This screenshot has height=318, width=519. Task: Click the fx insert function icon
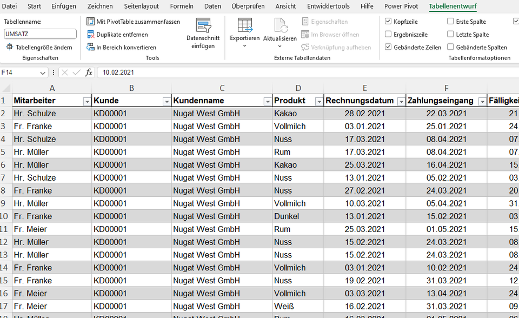pos(89,72)
